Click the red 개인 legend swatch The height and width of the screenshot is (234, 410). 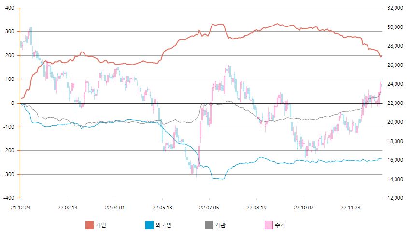pyautogui.click(x=89, y=225)
